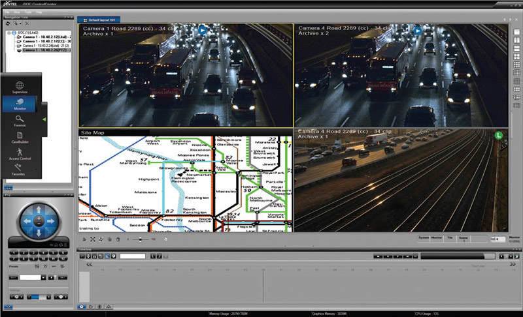Choose the two-column layout icon
523x317 pixels.
click(x=516, y=40)
